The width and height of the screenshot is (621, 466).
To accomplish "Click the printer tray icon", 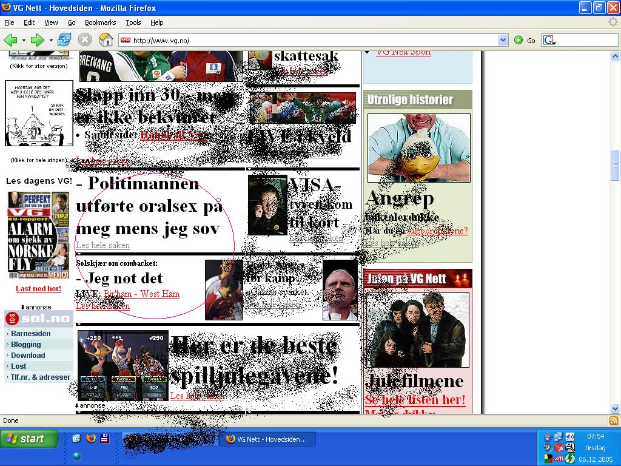I will click(x=570, y=448).
